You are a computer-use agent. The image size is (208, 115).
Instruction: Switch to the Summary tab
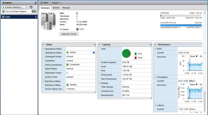point(45,8)
